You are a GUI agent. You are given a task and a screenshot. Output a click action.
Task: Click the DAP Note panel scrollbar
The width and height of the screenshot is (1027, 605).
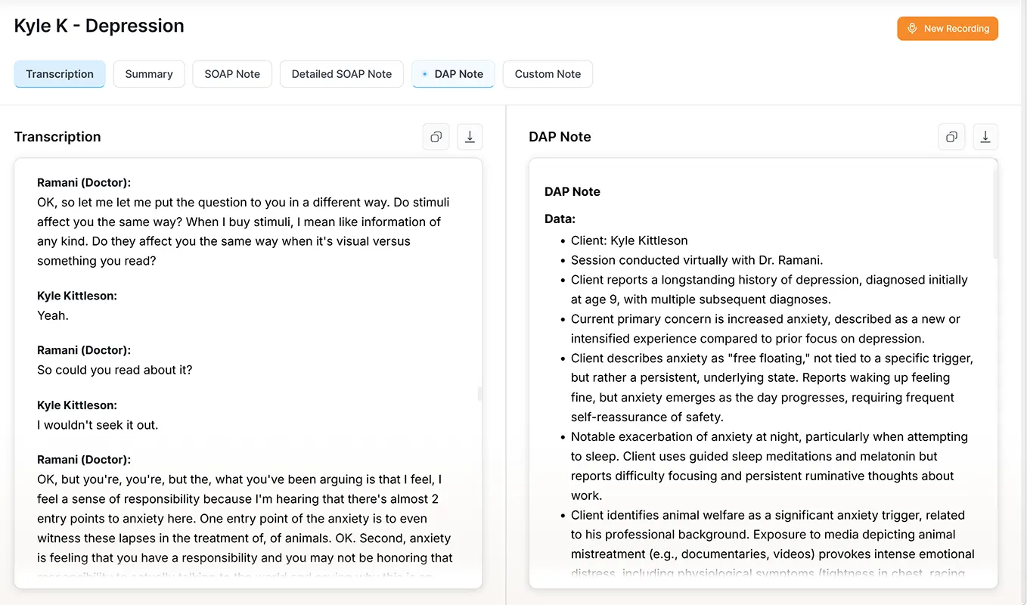(995, 212)
